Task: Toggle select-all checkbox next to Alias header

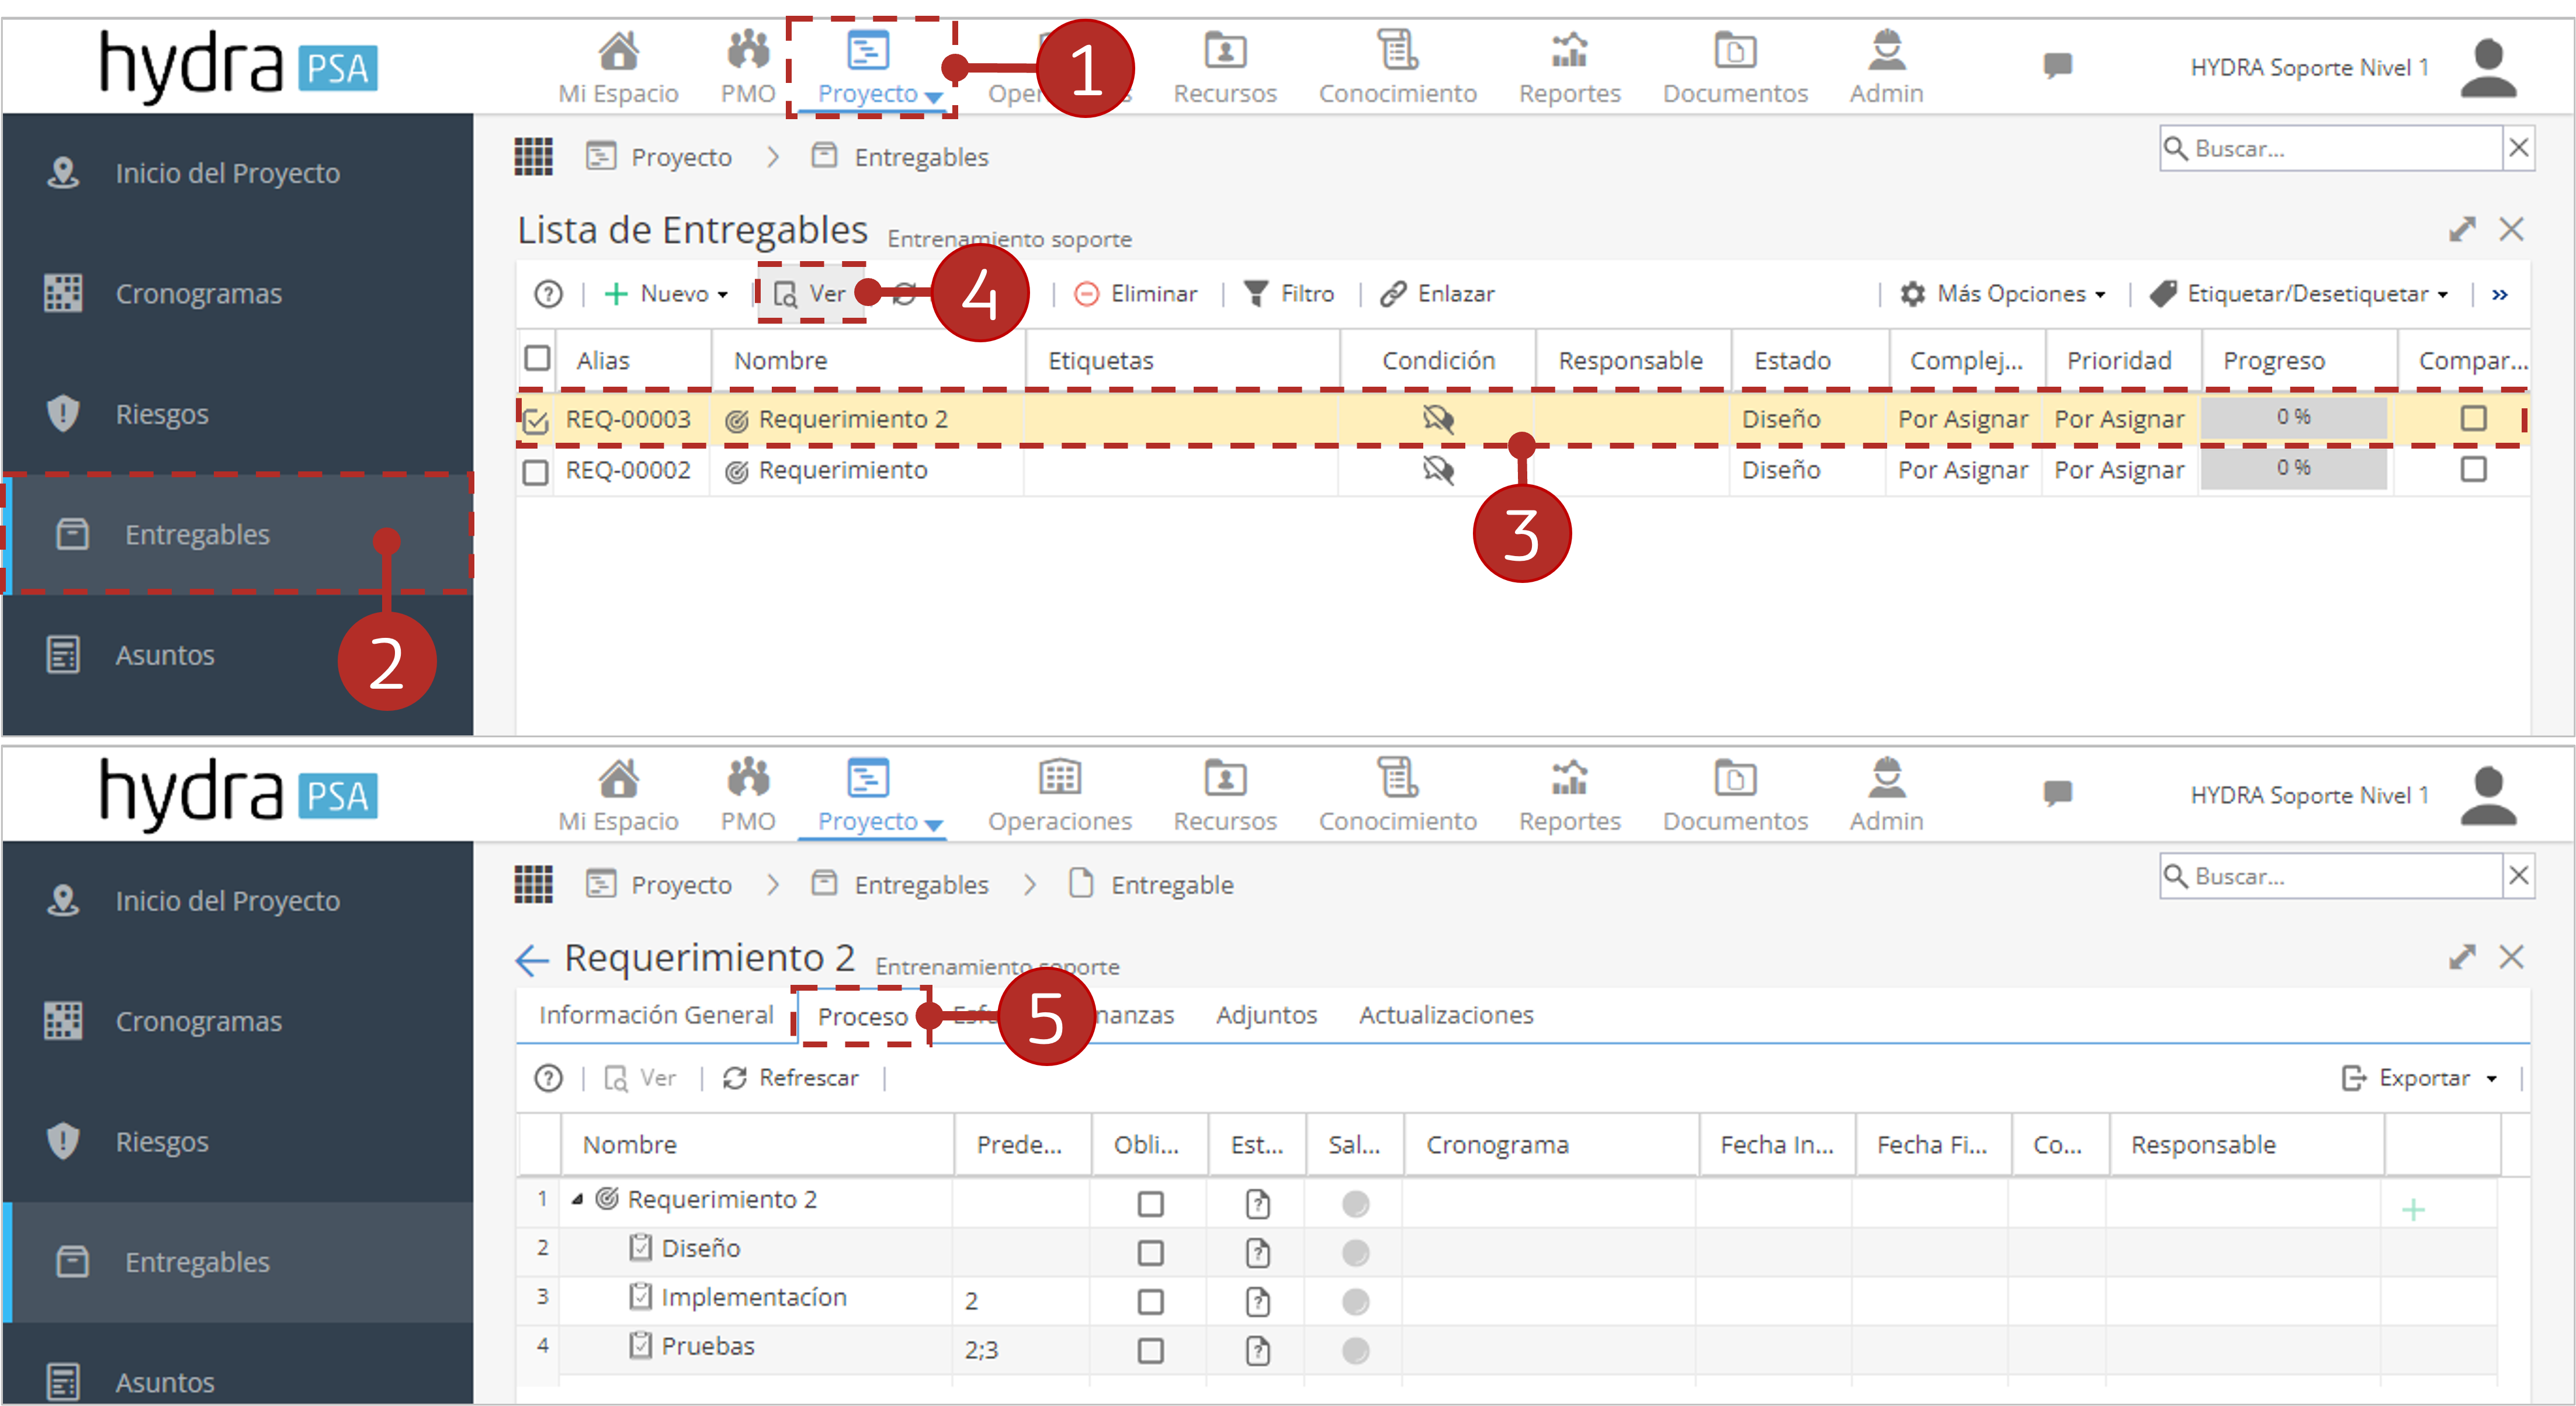Action: 537,358
